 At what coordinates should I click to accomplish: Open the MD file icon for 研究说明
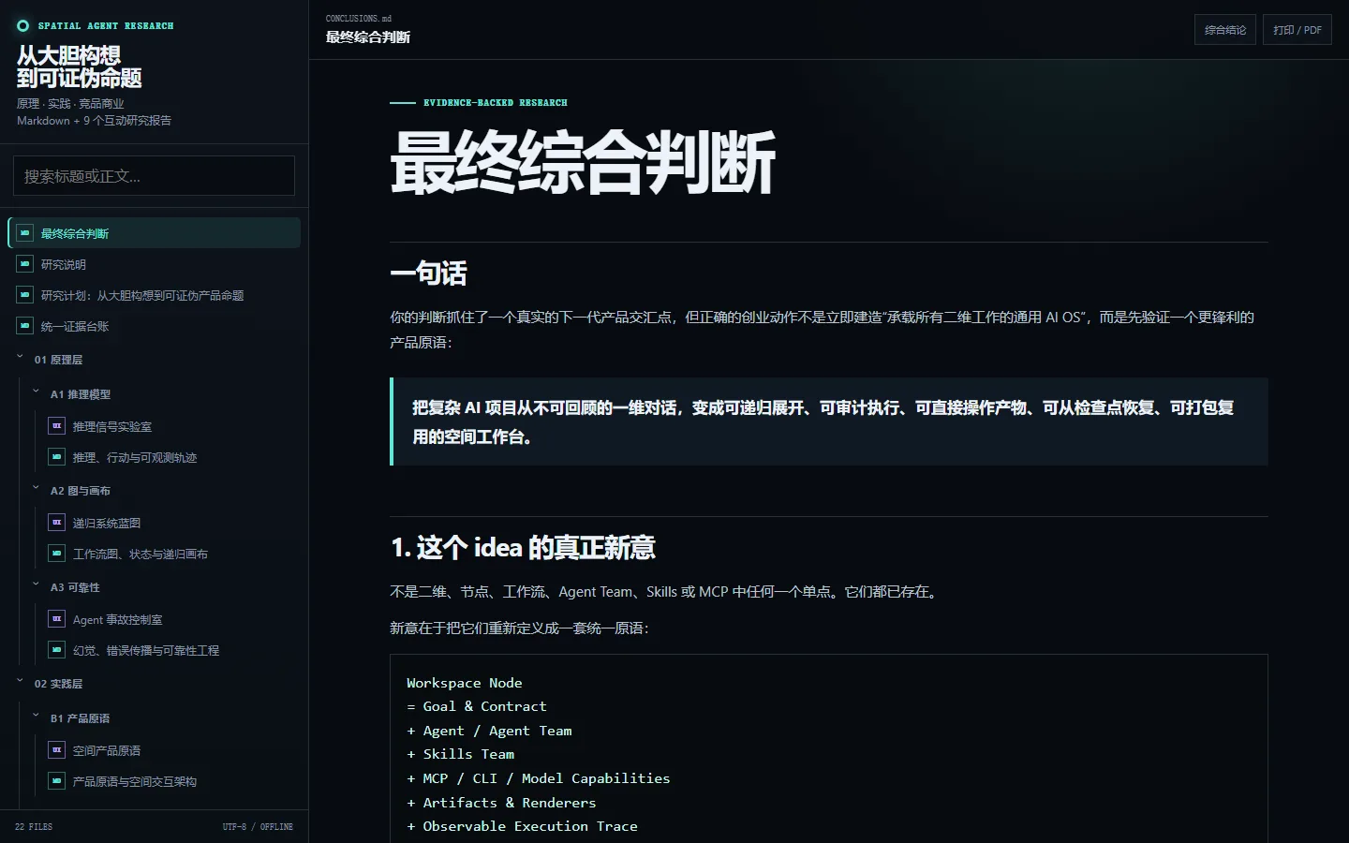[25, 264]
